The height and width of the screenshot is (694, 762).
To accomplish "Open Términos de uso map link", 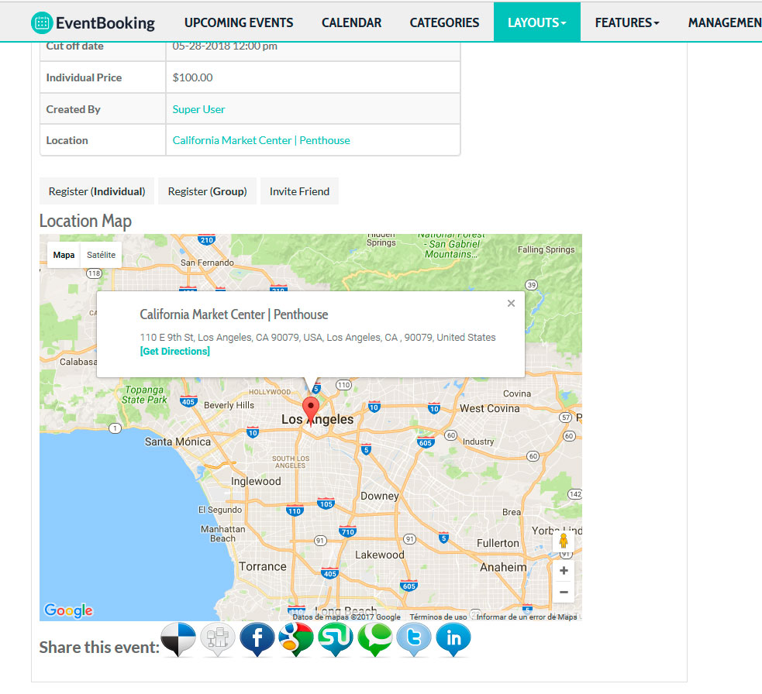I will pyautogui.click(x=438, y=617).
